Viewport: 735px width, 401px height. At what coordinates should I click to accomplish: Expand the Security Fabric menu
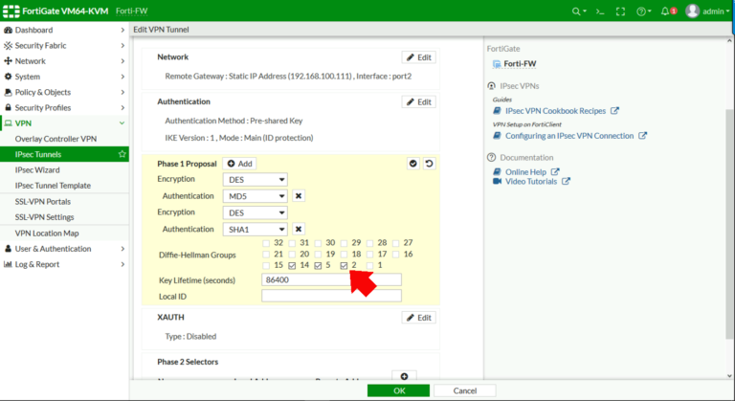(64, 46)
